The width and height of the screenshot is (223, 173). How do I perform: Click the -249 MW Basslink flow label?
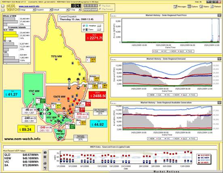pos(44,129)
